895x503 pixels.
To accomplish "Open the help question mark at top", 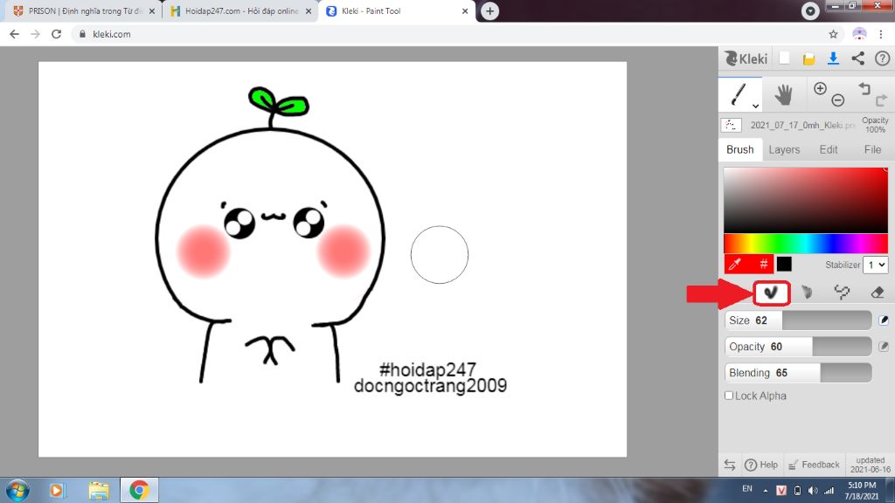I will click(x=883, y=59).
